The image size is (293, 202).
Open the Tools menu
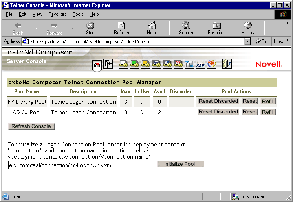pyautogui.click(x=78, y=14)
